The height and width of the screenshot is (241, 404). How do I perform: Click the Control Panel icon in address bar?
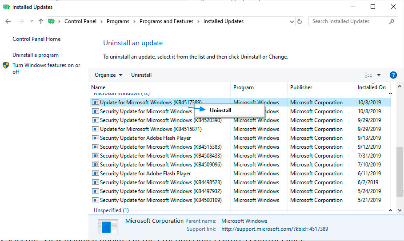click(x=52, y=21)
